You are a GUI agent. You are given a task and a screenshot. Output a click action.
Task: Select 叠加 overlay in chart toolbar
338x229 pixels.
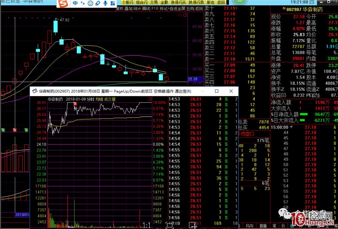128,9
